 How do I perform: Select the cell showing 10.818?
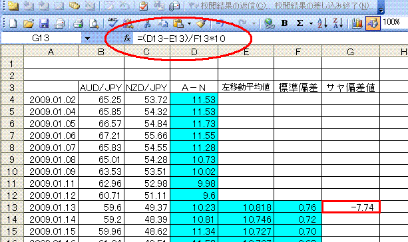pyautogui.click(x=246, y=207)
